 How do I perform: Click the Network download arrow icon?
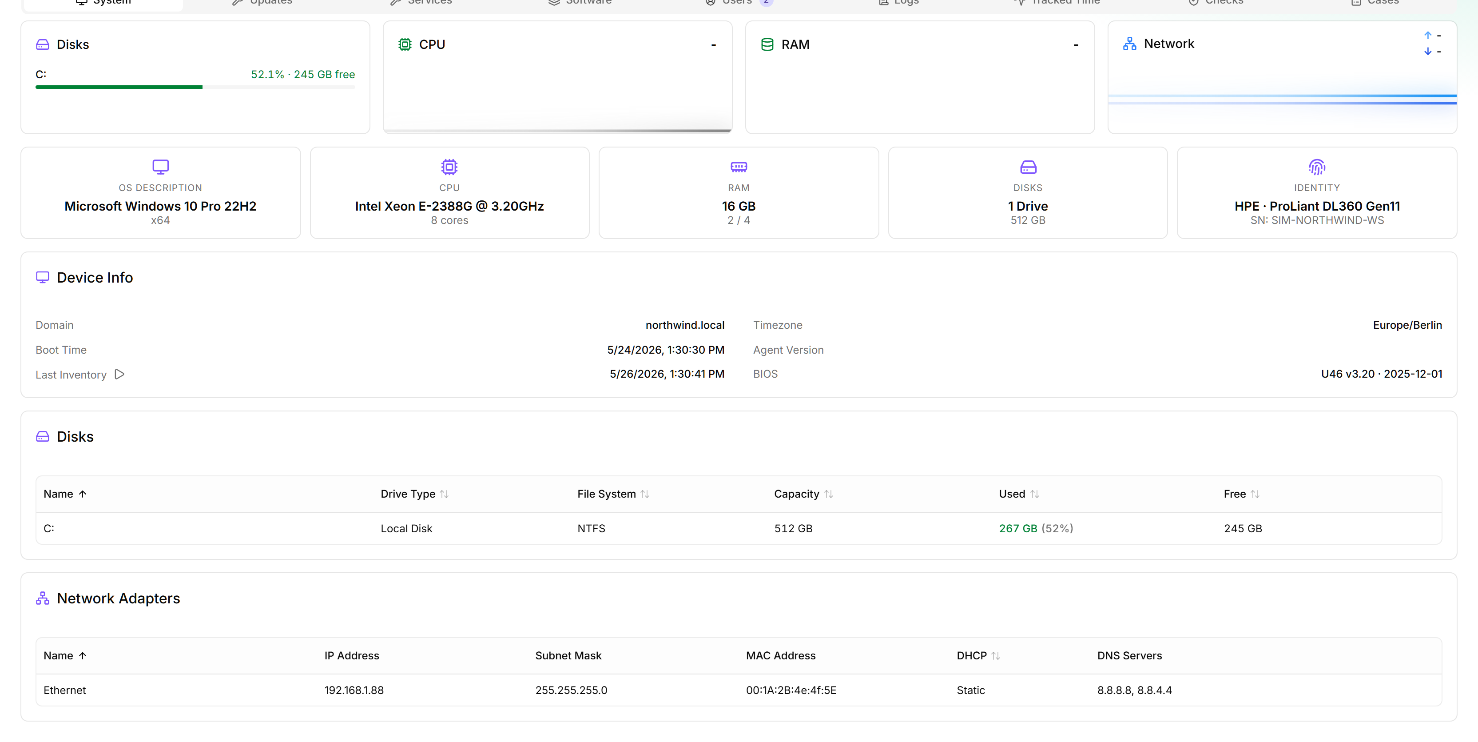click(x=1428, y=51)
